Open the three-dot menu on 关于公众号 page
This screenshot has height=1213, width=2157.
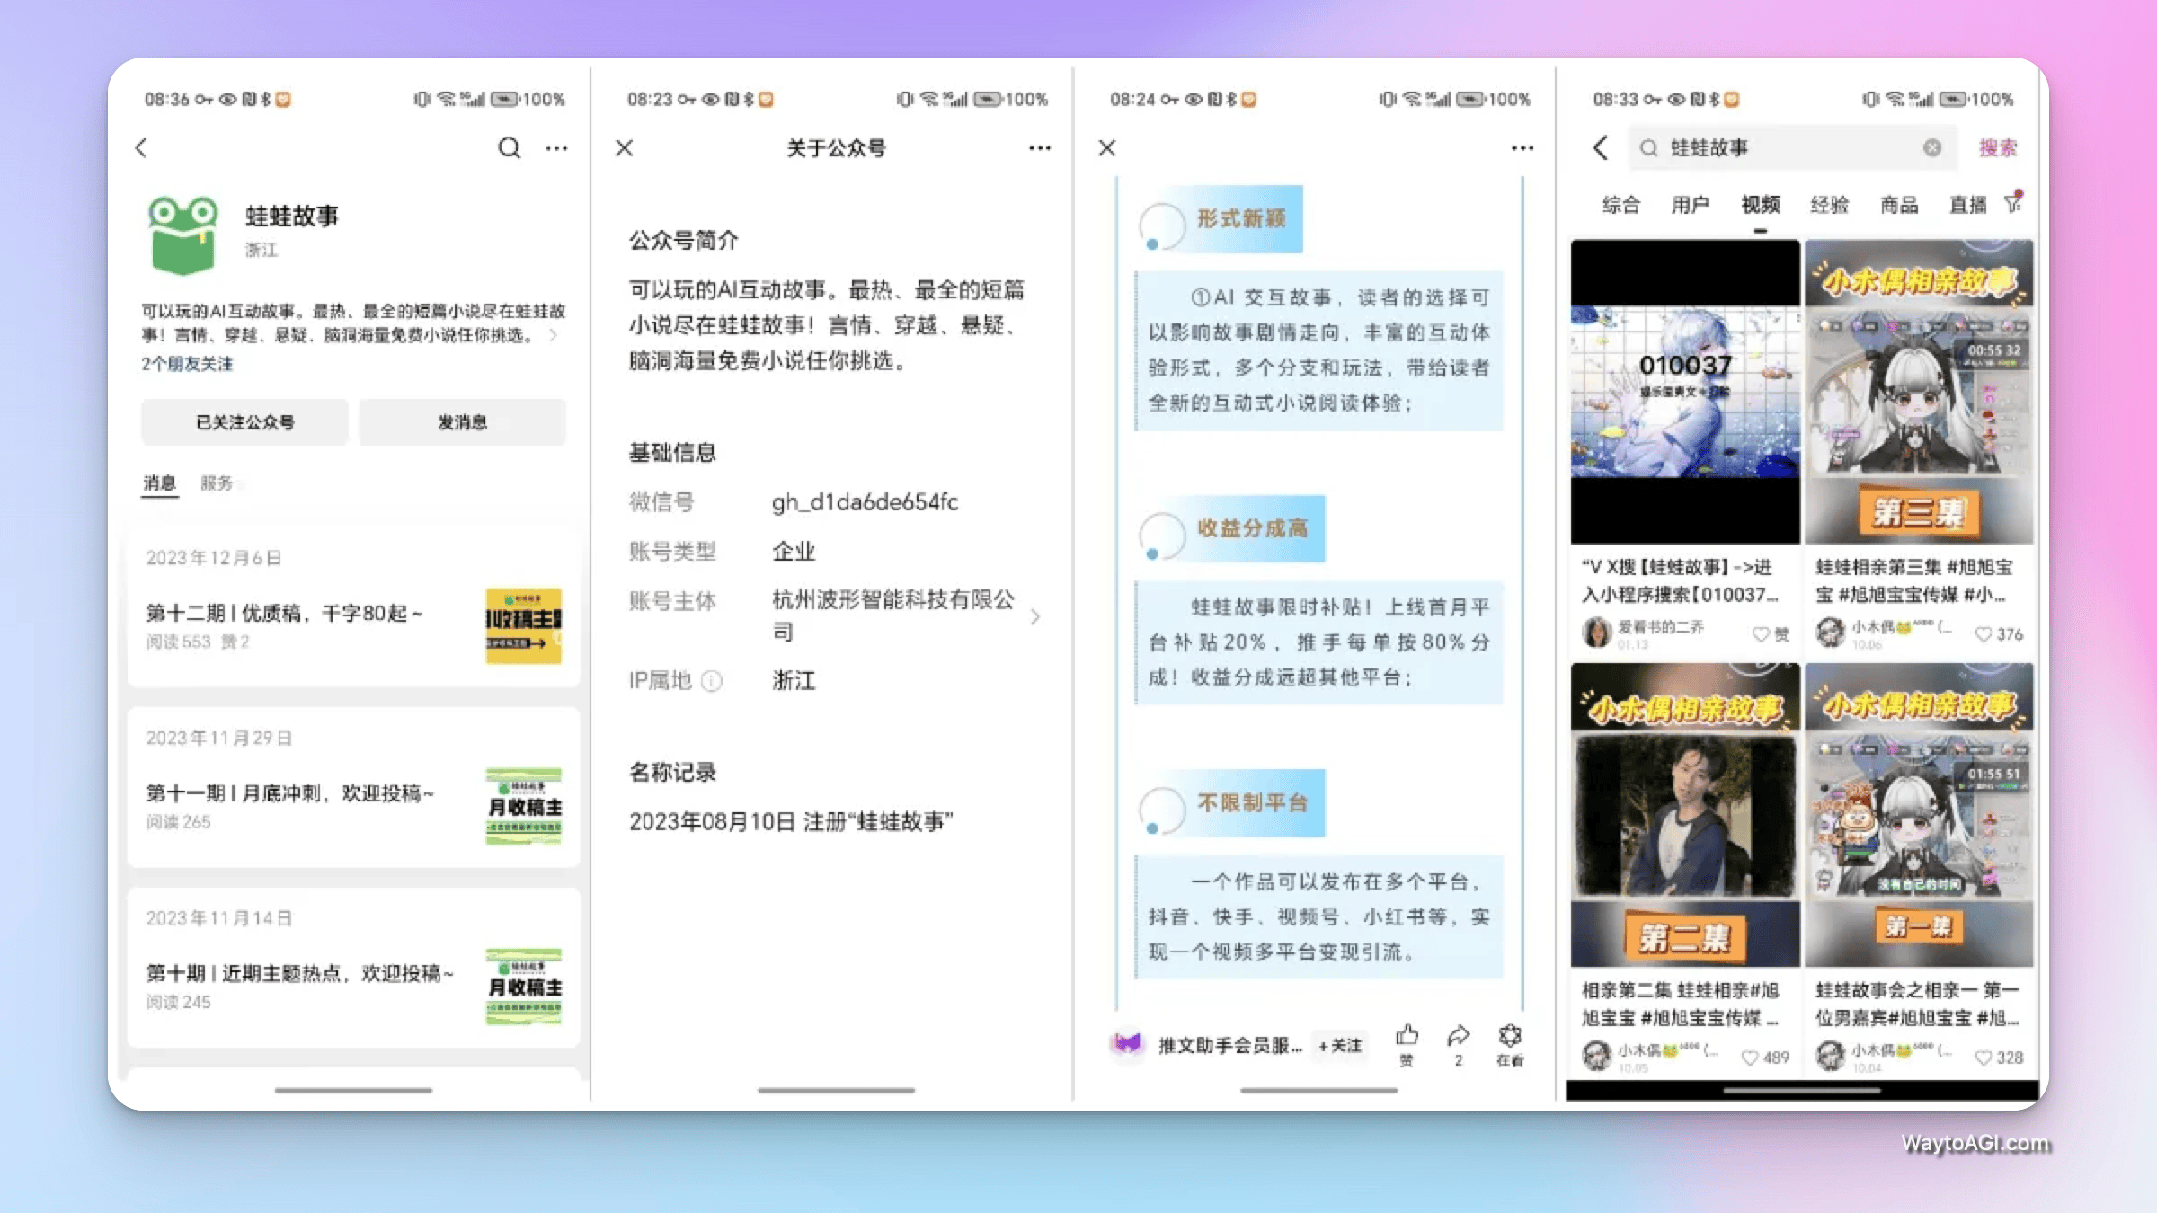coord(1040,148)
